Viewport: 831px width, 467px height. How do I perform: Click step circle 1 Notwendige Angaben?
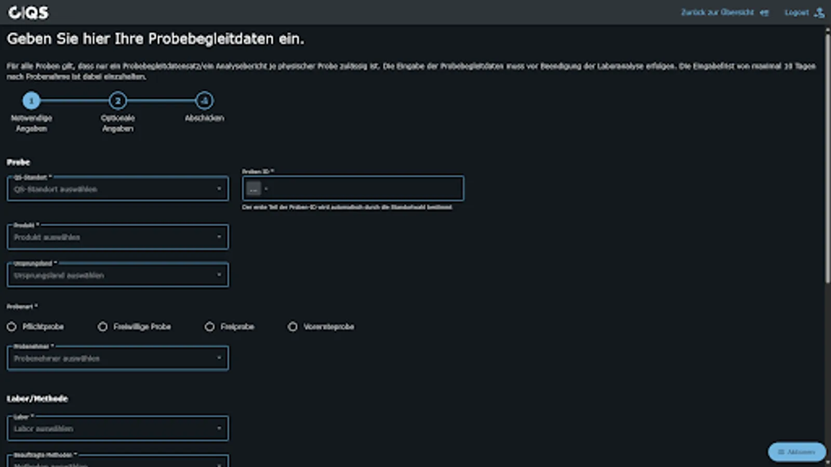click(32, 101)
